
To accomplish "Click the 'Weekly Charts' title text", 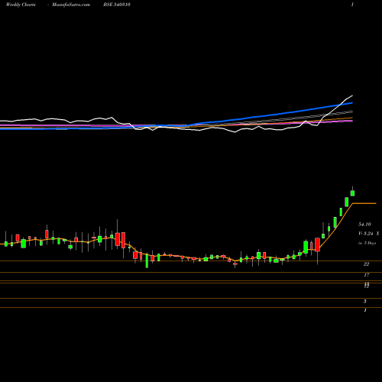I will click(x=21, y=5).
